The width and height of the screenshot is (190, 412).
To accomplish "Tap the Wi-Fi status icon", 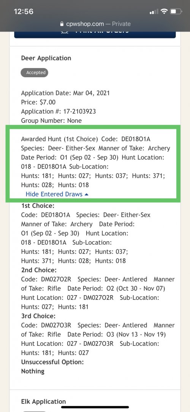I will click(x=164, y=11).
